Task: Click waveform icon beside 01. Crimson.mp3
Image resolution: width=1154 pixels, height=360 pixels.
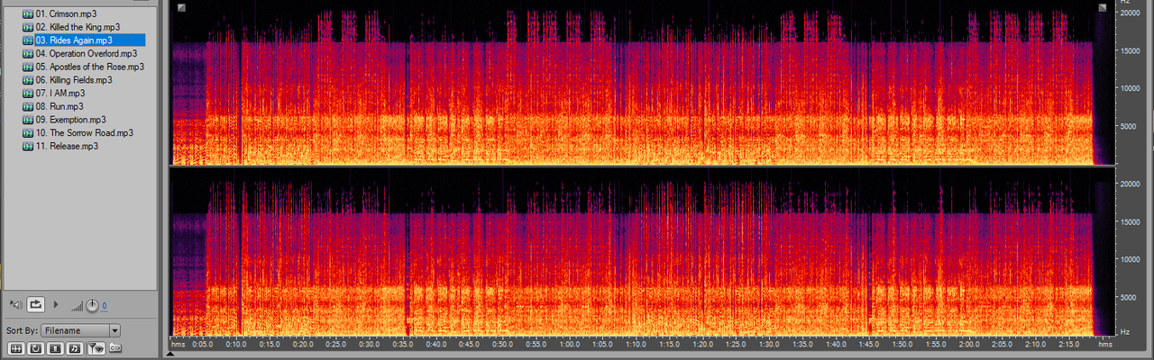Action: (x=27, y=14)
